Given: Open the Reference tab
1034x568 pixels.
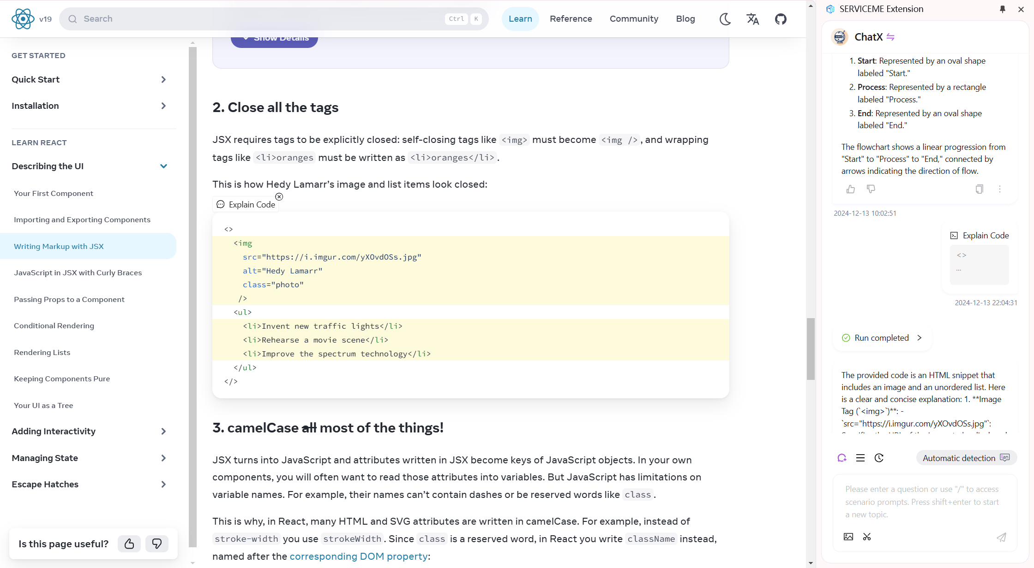Looking at the screenshot, I should 571,19.
